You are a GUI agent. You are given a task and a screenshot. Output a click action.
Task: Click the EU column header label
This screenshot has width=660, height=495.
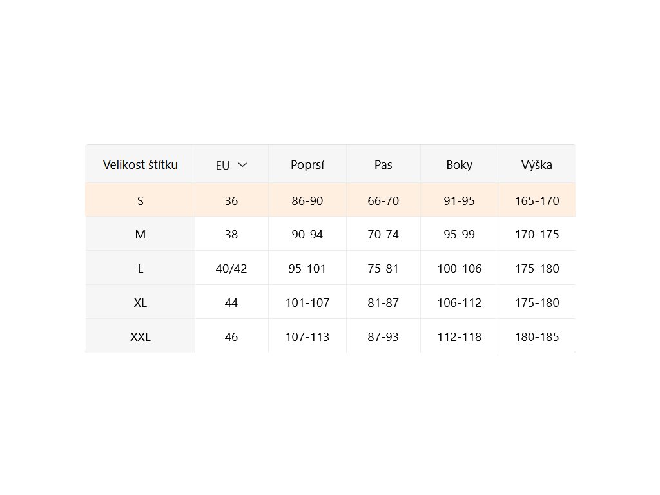pyautogui.click(x=222, y=166)
